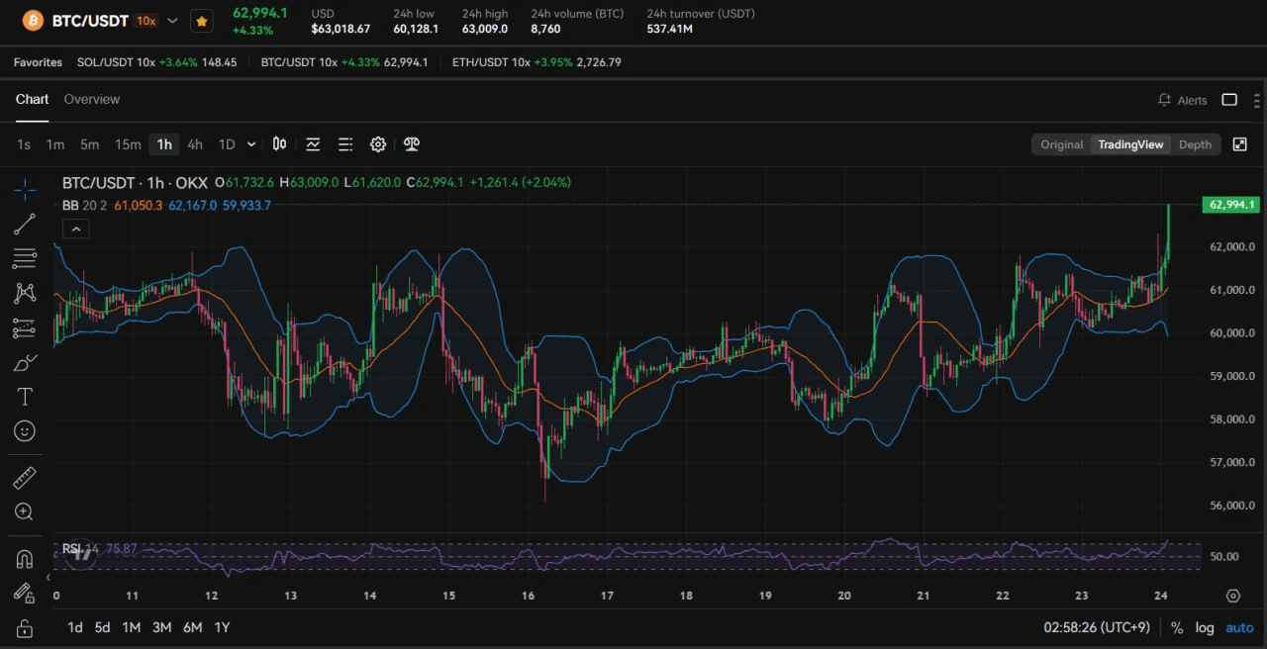
Task: Select the XABCD pattern tool
Action: point(26,294)
